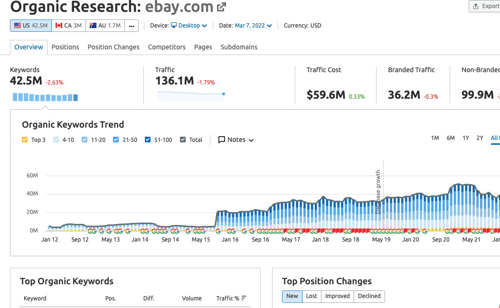Viewport: 500px width, 308px height.
Task: Select the 6M time range
Action: pos(451,138)
